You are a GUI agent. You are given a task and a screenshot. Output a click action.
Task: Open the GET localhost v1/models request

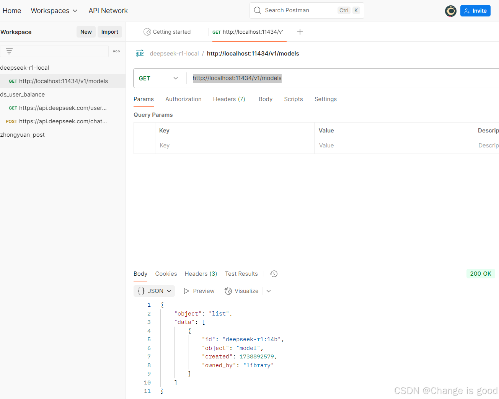(63, 81)
